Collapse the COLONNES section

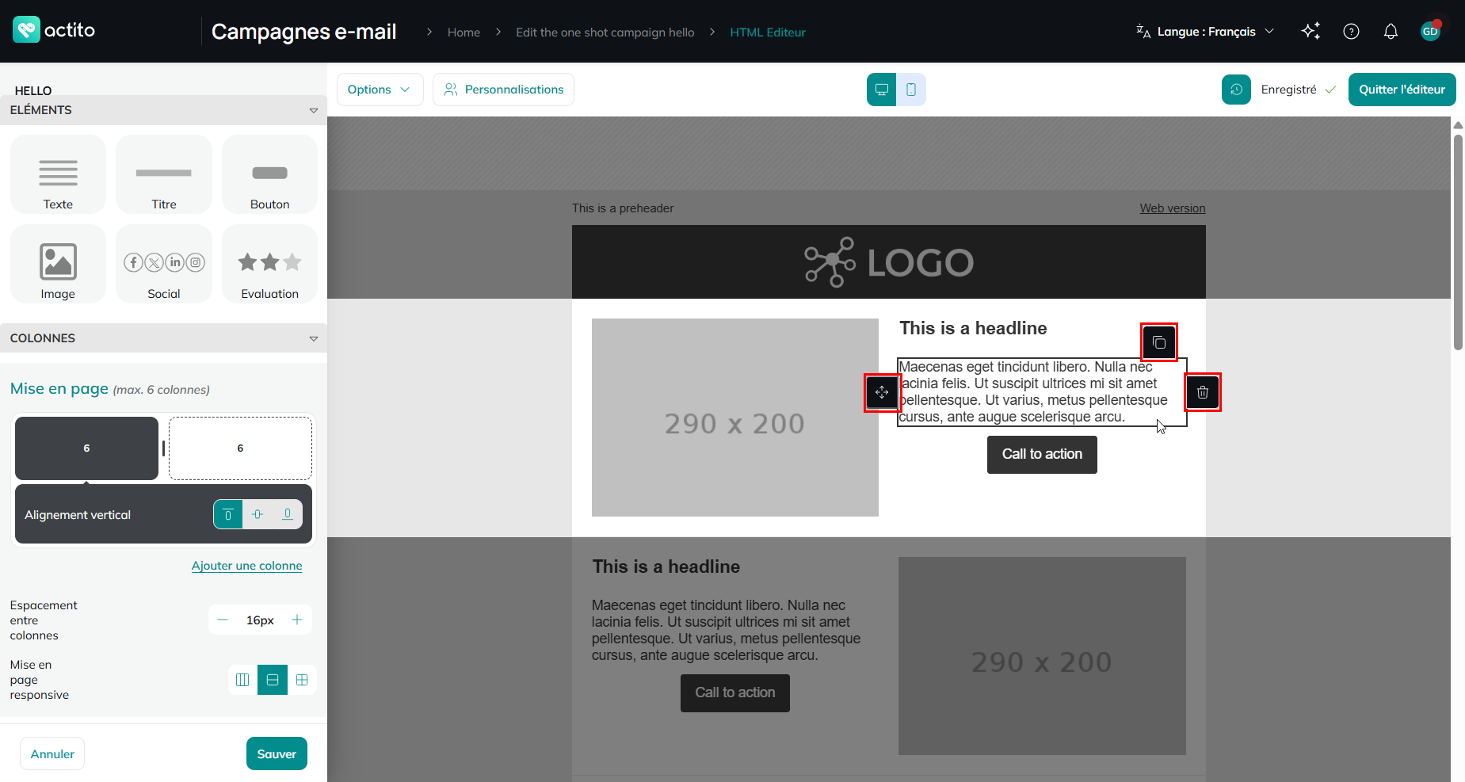coord(314,338)
